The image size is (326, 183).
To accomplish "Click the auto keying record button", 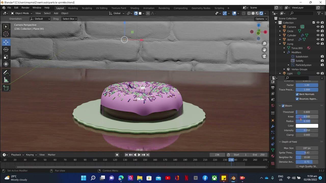I will [117, 155].
